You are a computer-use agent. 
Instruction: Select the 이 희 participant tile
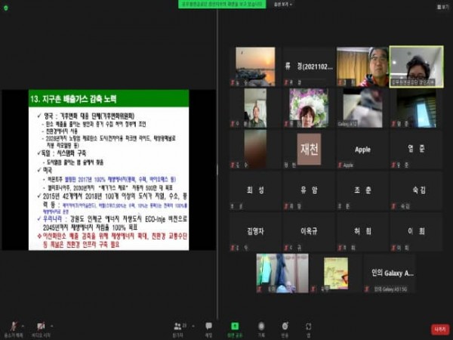[x=416, y=232]
